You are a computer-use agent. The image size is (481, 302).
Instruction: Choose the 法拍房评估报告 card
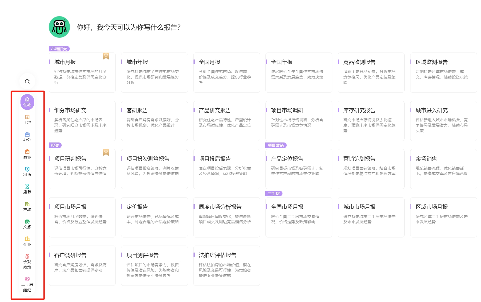[226, 265]
